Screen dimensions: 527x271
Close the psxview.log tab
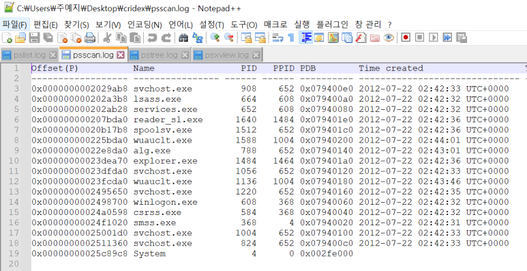(x=256, y=55)
